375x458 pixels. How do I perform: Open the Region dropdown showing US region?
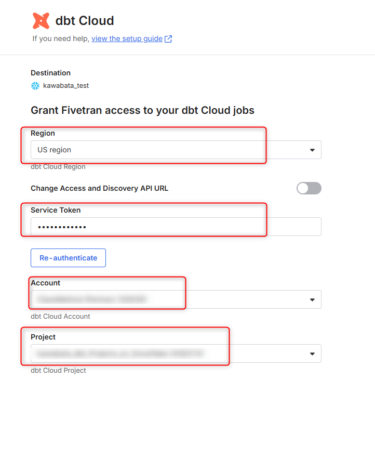pos(166,150)
